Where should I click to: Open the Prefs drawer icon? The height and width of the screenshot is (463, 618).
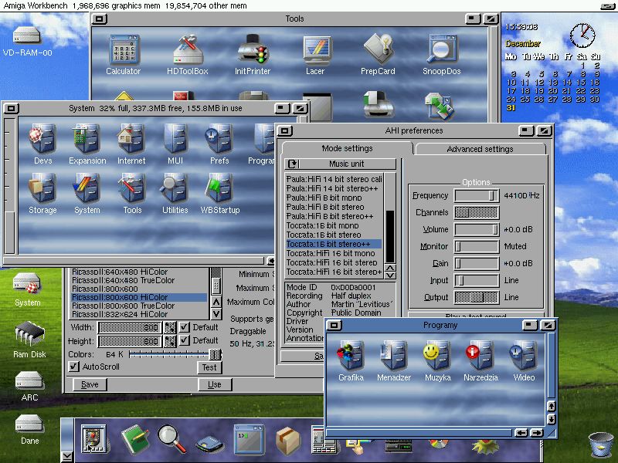point(219,139)
